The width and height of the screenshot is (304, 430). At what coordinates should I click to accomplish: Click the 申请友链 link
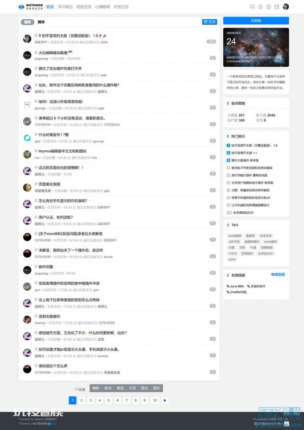pos(278,275)
